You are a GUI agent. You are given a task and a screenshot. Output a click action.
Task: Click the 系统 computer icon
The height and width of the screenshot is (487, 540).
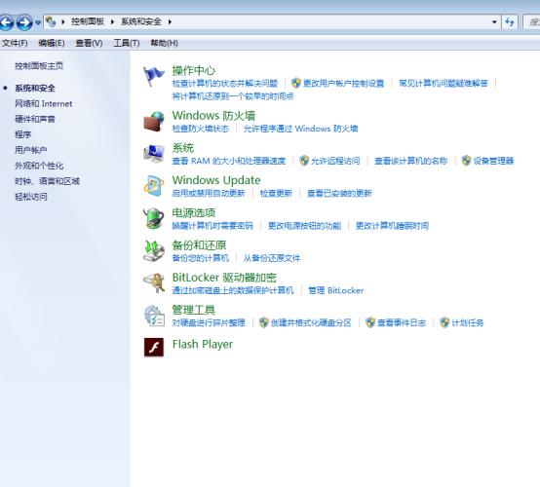[x=154, y=154]
